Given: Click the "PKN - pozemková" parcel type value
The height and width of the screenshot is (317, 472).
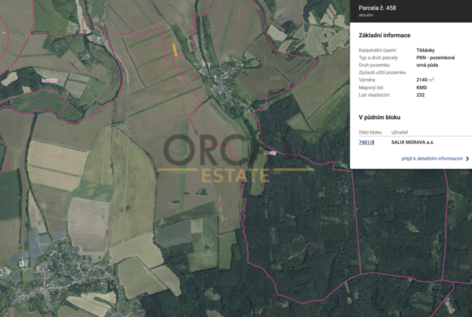Looking at the screenshot, I should coord(435,58).
